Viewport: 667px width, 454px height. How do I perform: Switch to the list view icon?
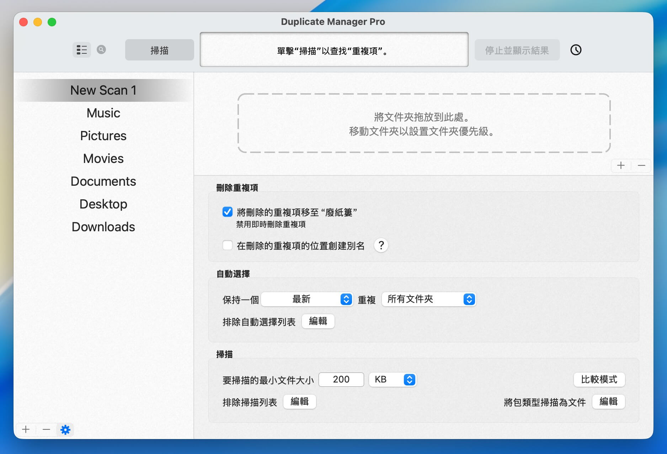82,50
